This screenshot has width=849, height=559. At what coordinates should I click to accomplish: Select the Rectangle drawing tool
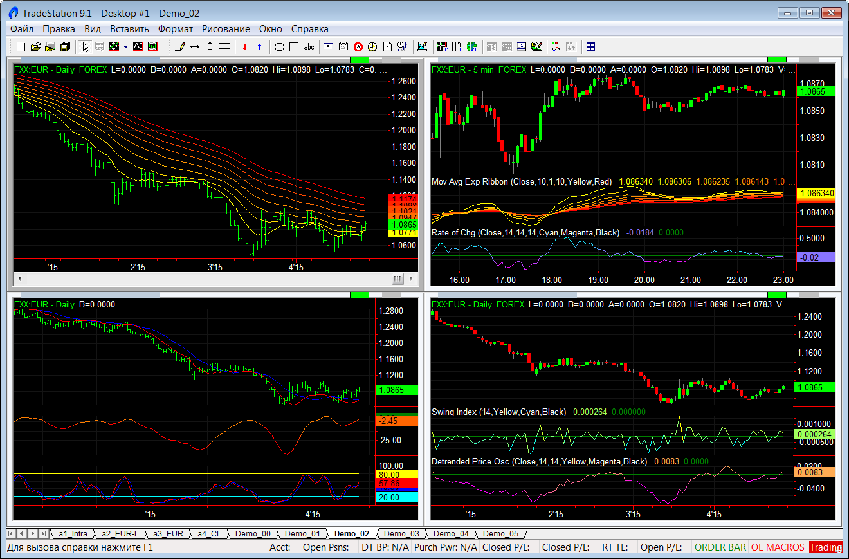click(x=294, y=46)
